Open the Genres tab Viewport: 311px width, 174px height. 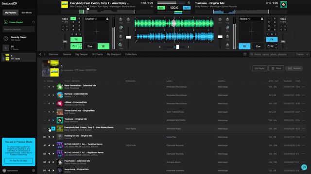point(67,54)
